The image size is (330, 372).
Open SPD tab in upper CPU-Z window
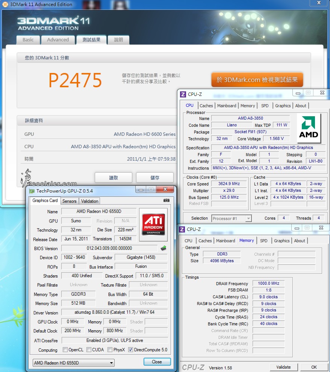click(x=265, y=106)
